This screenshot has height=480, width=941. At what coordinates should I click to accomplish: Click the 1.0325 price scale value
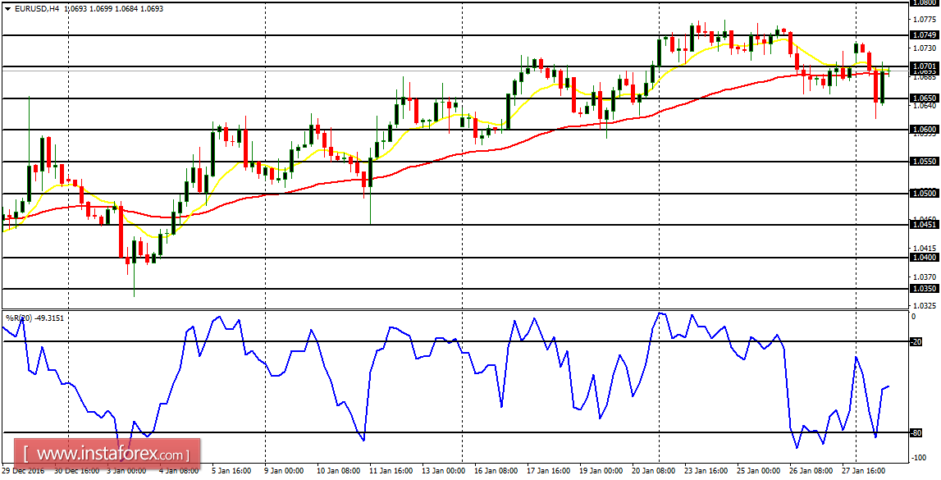coord(923,305)
